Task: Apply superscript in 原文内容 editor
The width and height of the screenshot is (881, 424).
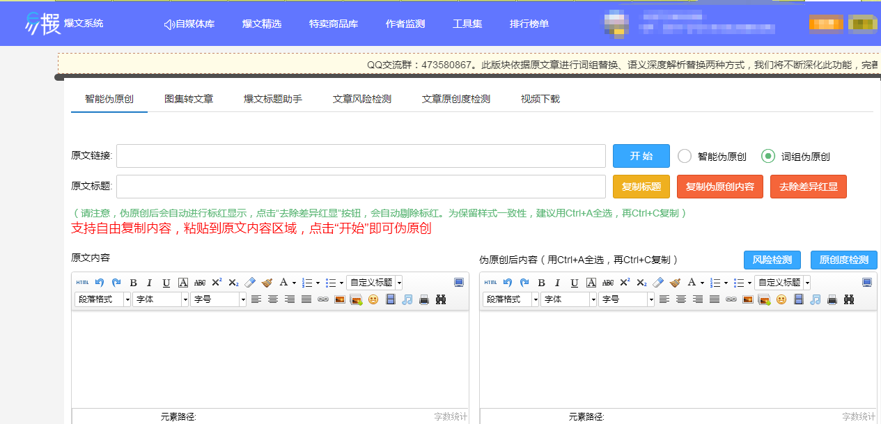Action: [x=217, y=283]
